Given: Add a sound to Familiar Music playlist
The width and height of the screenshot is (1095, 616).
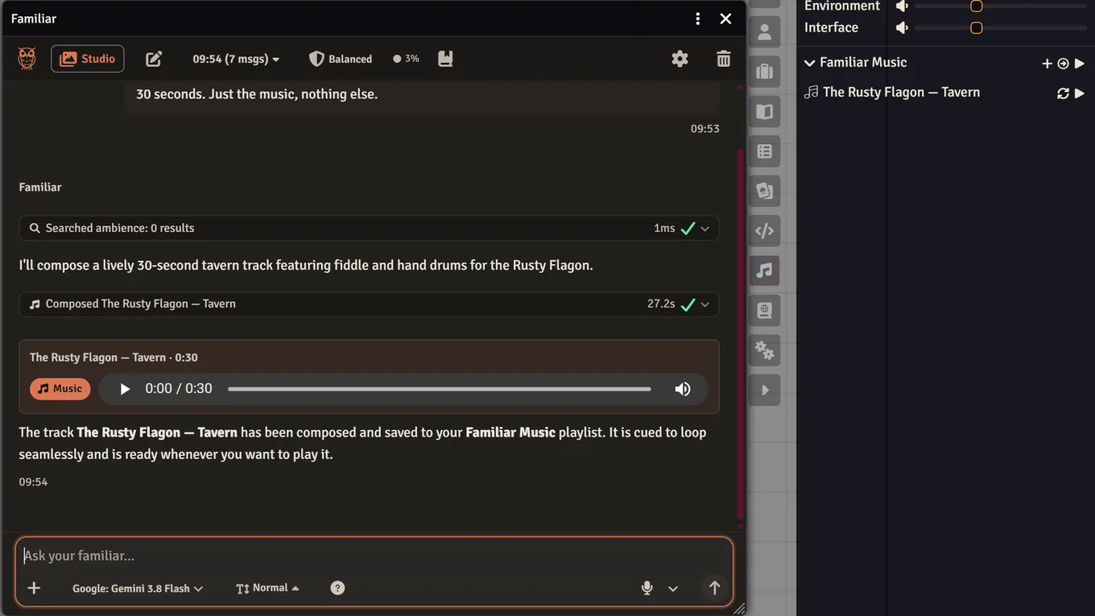Looking at the screenshot, I should tap(1047, 63).
